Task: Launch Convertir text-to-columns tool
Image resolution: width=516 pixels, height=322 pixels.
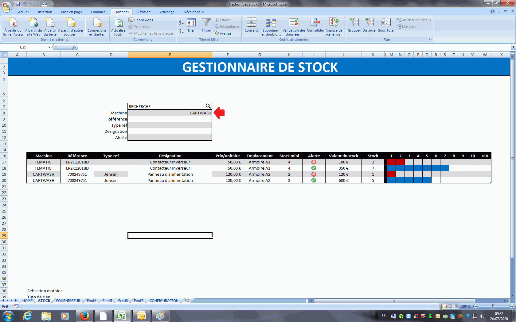Action: click(252, 25)
